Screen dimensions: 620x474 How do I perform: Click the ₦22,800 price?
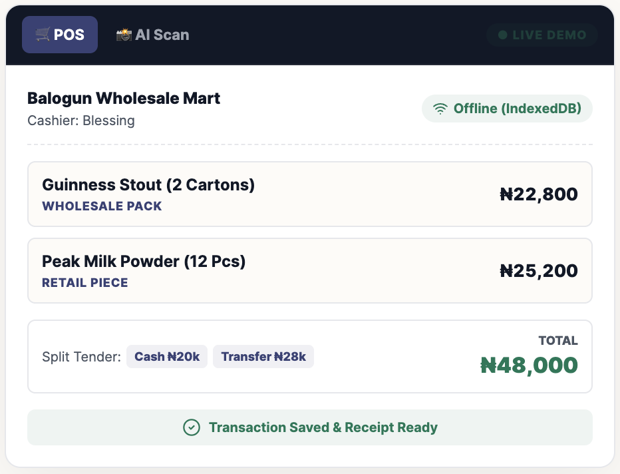(539, 194)
